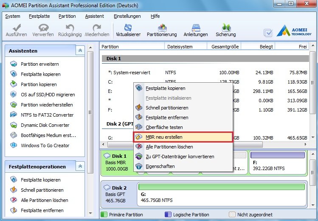
Task: Click the AOMEI Technology logo
Action: (294, 31)
